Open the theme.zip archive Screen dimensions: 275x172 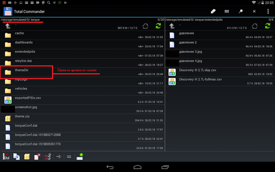coord(83,118)
